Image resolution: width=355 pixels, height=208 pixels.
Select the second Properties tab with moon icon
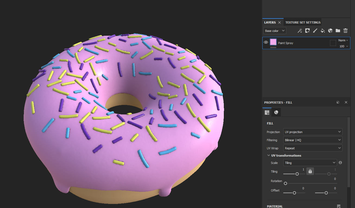pos(276,112)
